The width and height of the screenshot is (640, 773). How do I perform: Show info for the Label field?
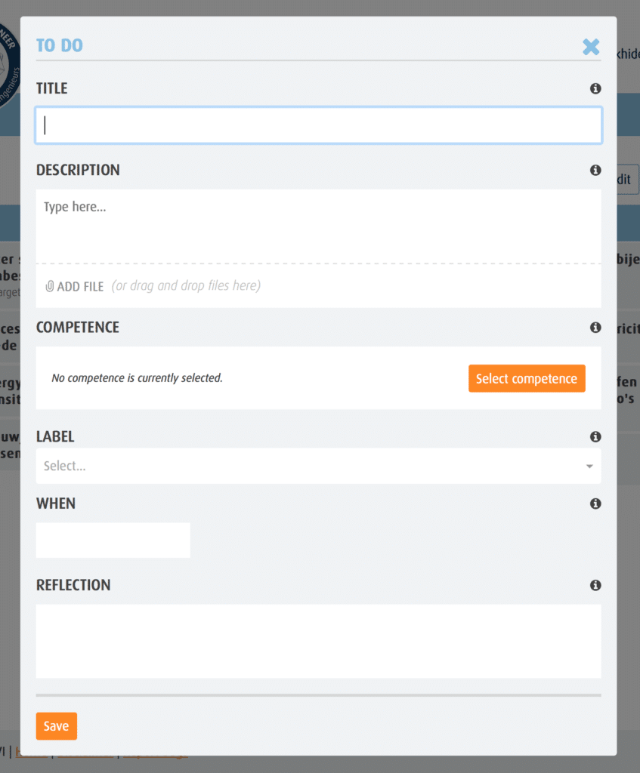tap(595, 437)
